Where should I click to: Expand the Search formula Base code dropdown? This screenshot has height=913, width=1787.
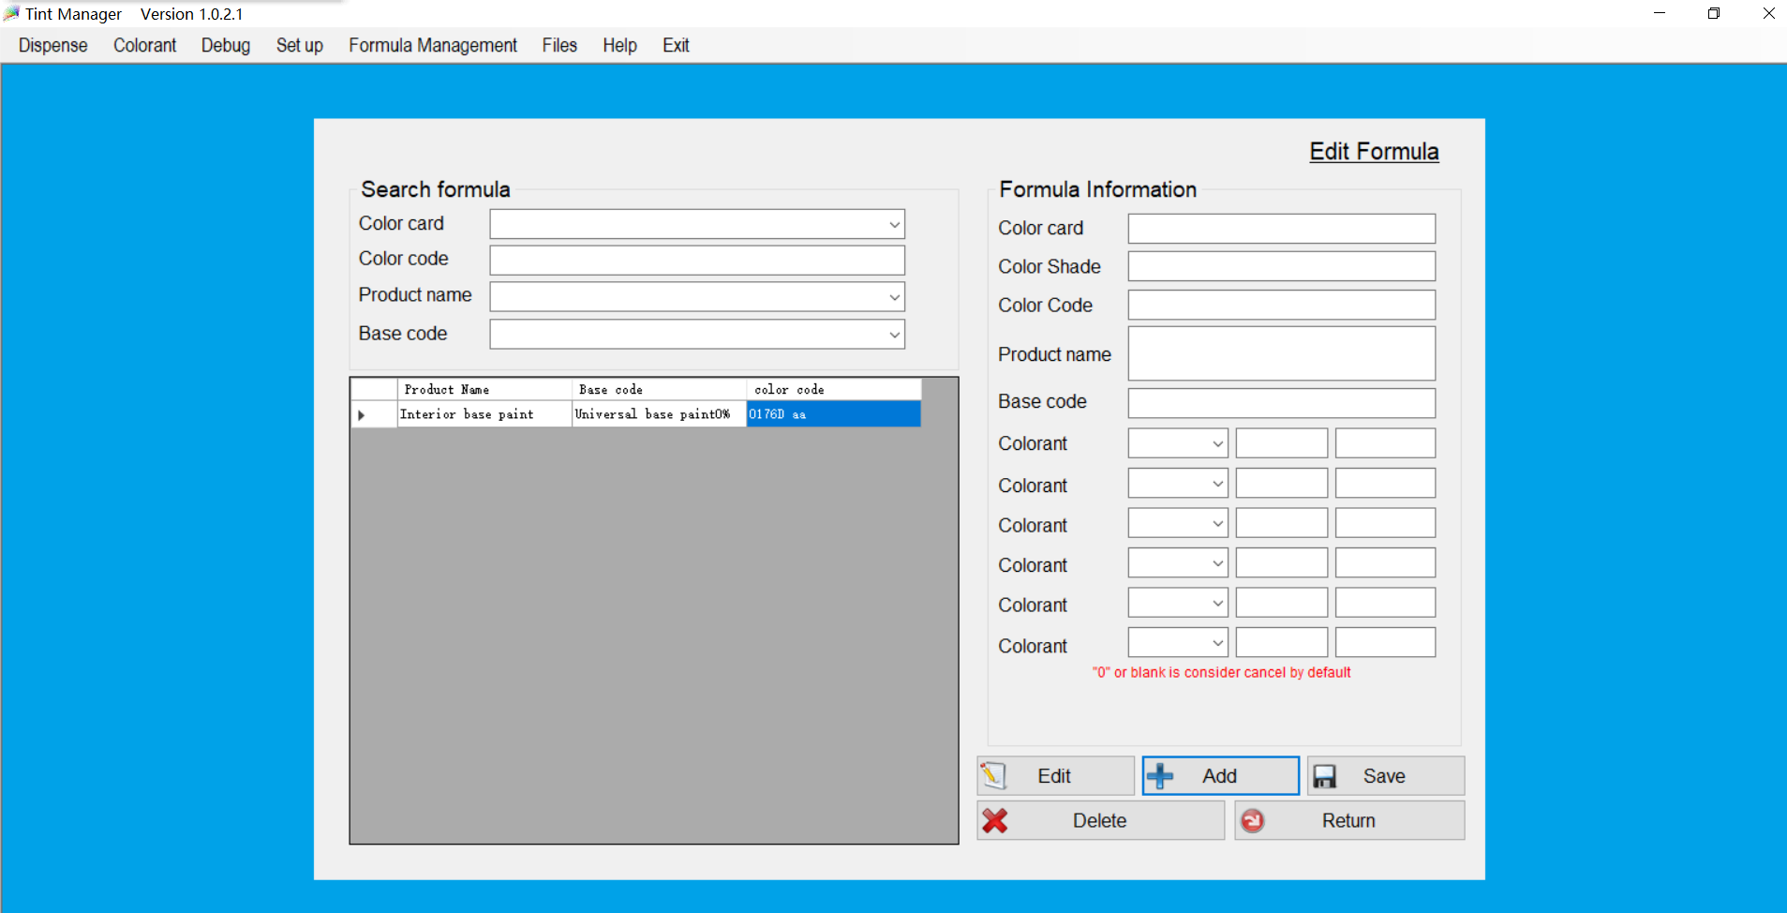tap(894, 335)
